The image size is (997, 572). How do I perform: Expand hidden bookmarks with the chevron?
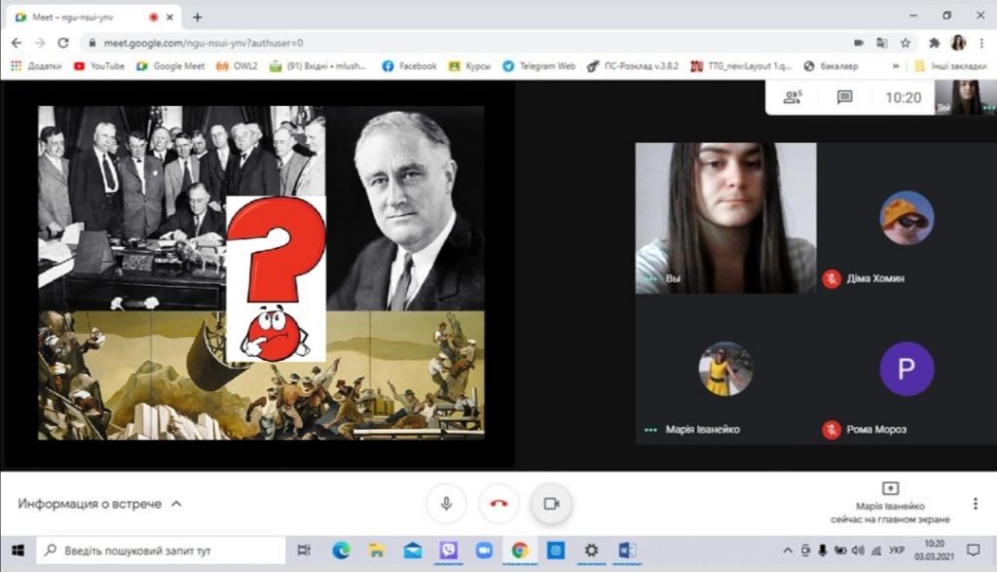(896, 66)
